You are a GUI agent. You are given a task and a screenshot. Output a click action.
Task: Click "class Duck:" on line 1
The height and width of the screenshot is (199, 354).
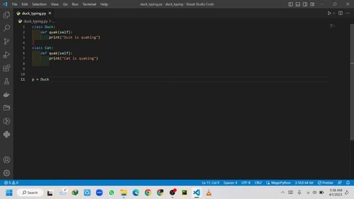pyautogui.click(x=43, y=27)
